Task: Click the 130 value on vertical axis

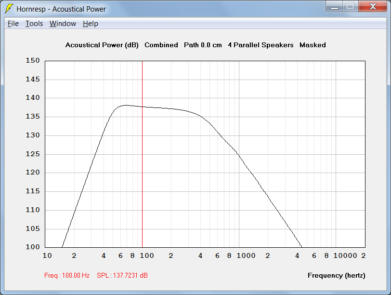Action: pos(33,135)
